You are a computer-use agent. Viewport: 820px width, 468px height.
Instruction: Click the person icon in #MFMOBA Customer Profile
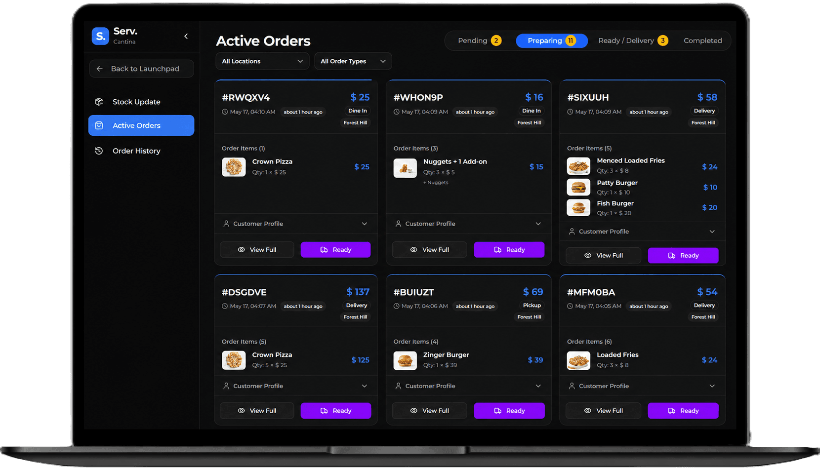click(x=572, y=386)
